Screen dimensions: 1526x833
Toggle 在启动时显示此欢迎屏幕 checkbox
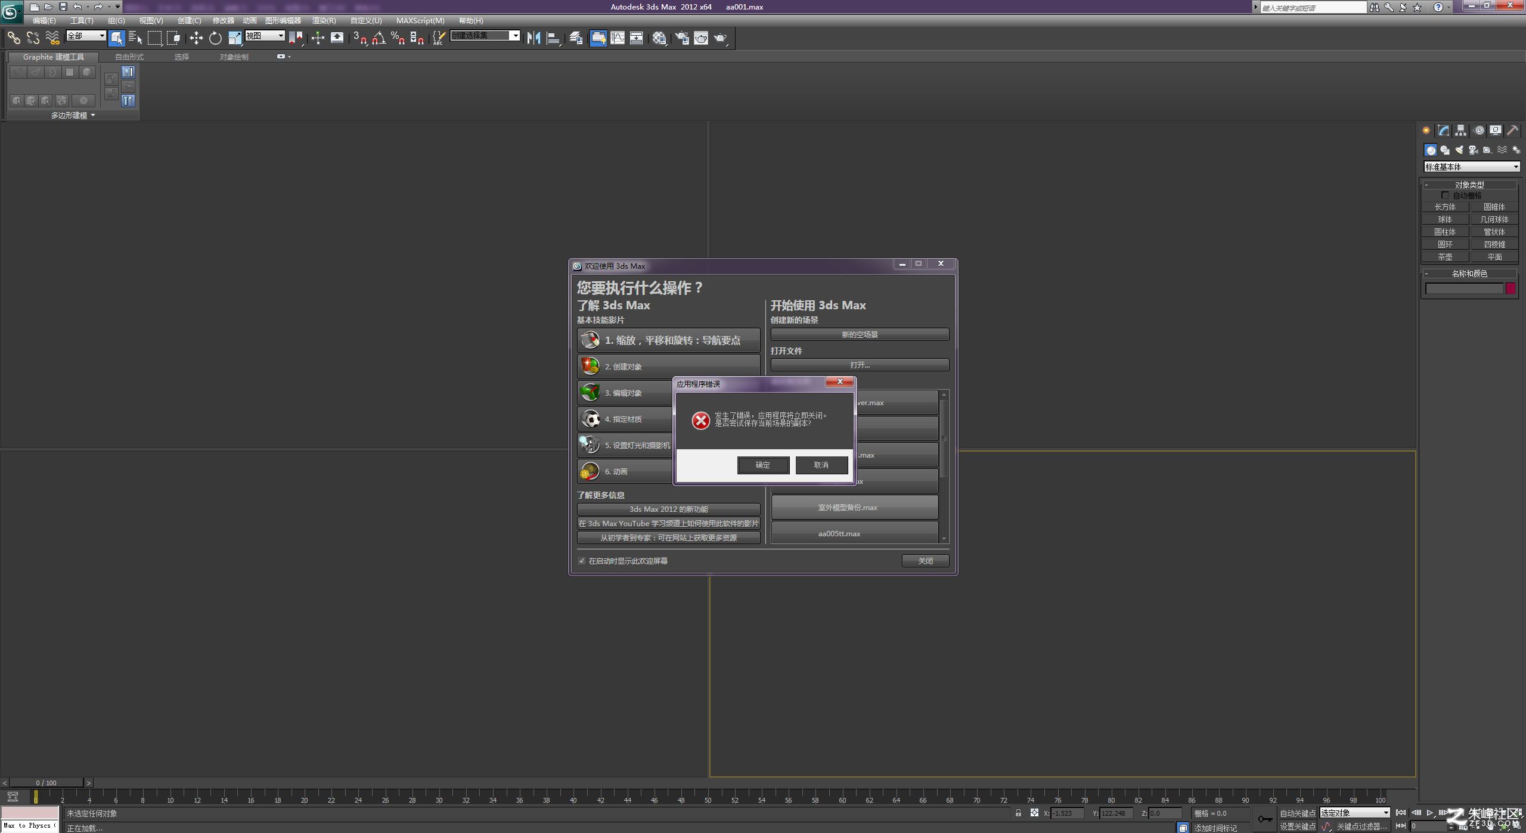tap(582, 561)
